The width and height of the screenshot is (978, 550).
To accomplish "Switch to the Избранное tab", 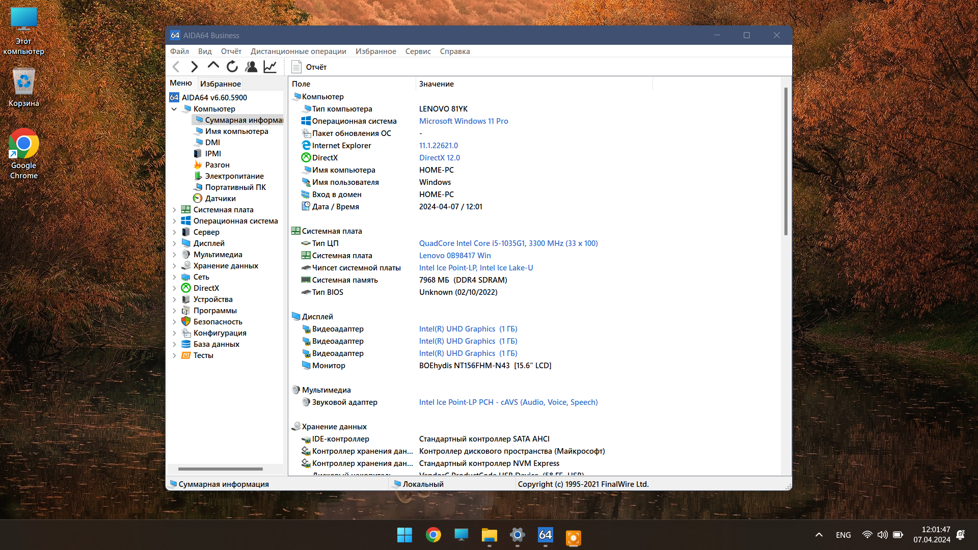I will pos(220,84).
